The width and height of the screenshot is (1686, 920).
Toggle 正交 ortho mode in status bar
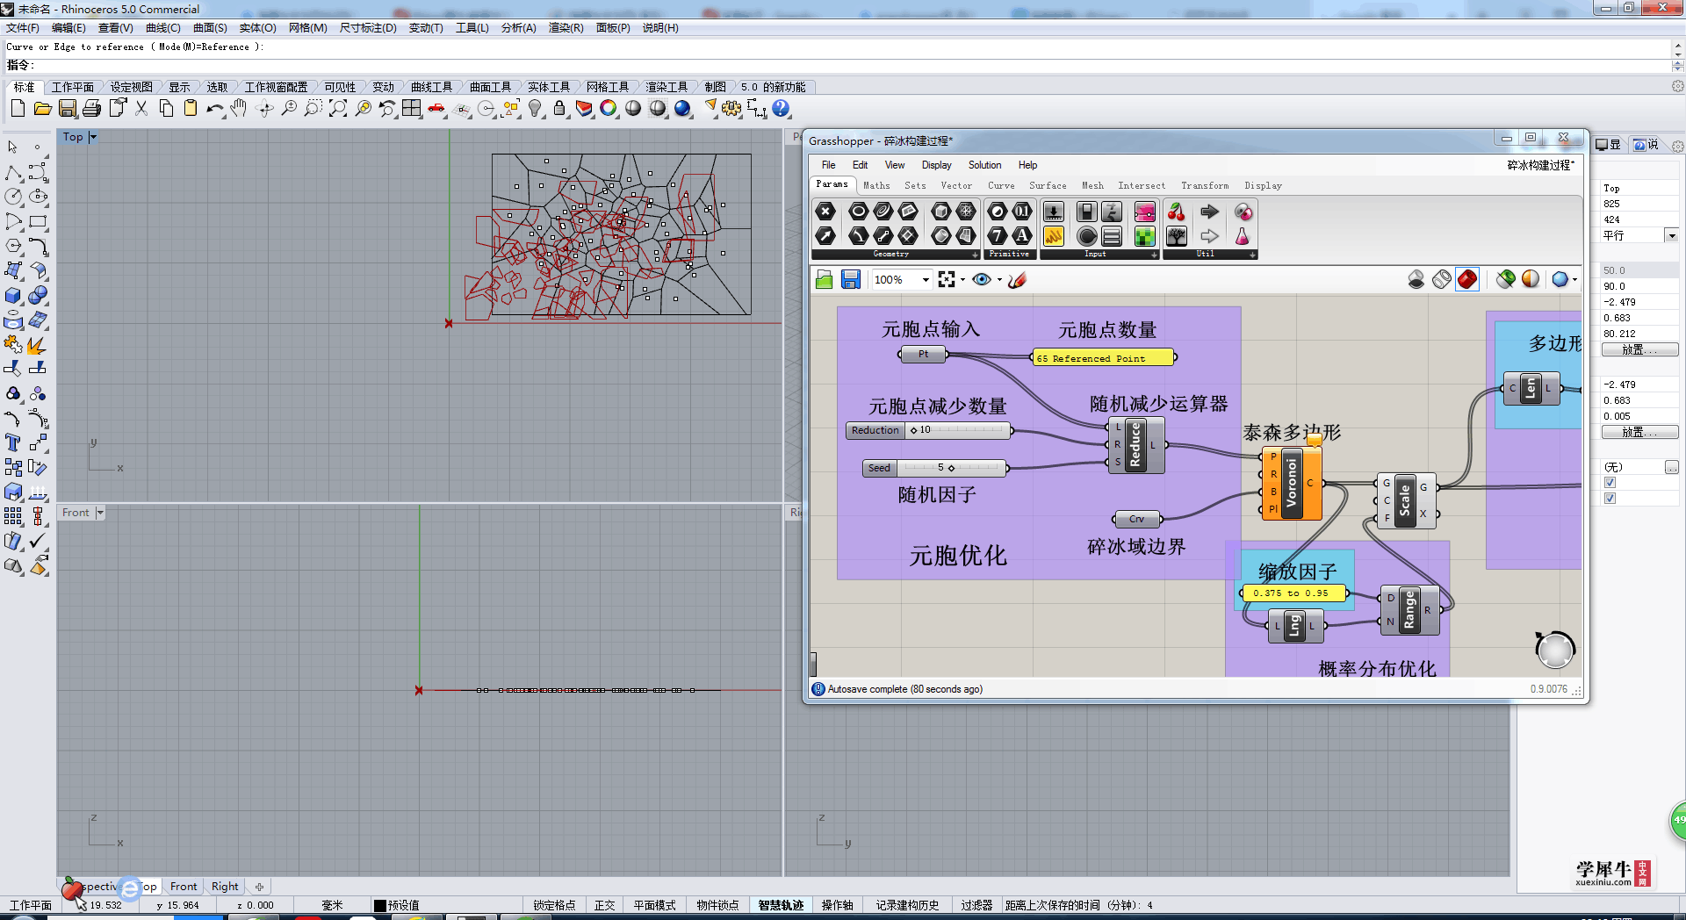604,905
